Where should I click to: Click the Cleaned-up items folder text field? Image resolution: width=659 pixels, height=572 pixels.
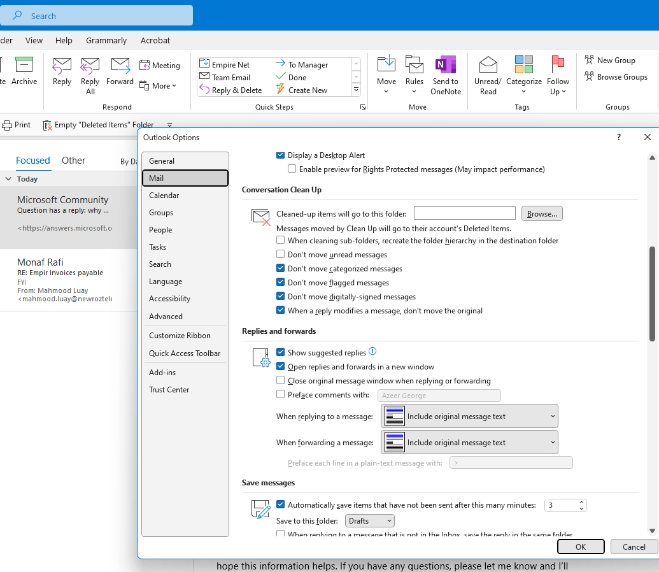[464, 213]
